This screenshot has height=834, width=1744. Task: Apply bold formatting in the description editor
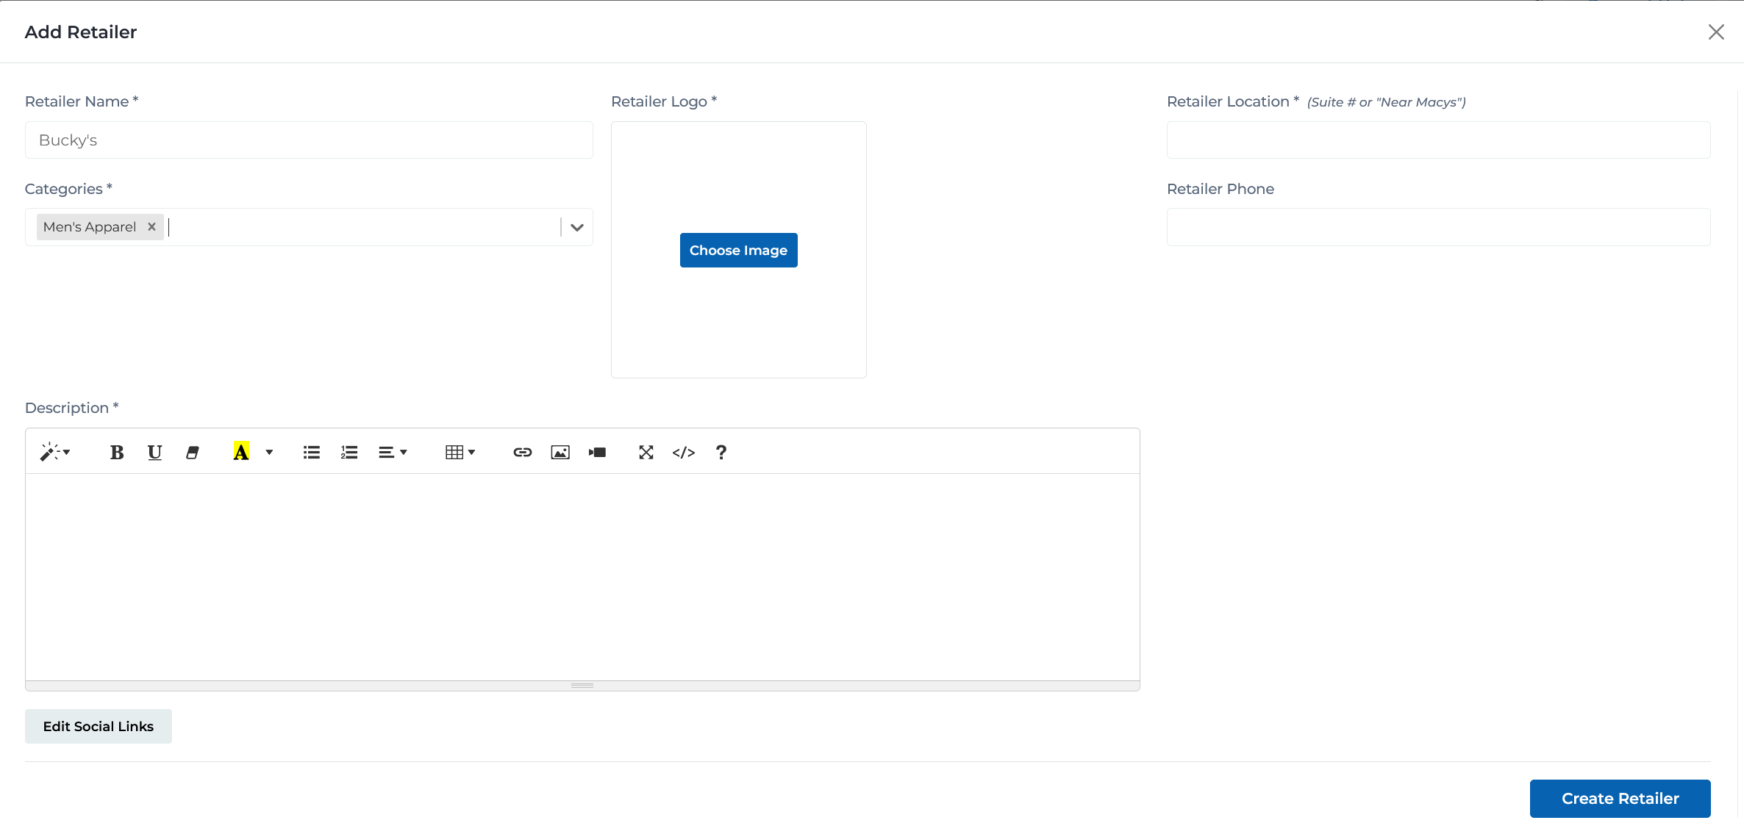(117, 452)
